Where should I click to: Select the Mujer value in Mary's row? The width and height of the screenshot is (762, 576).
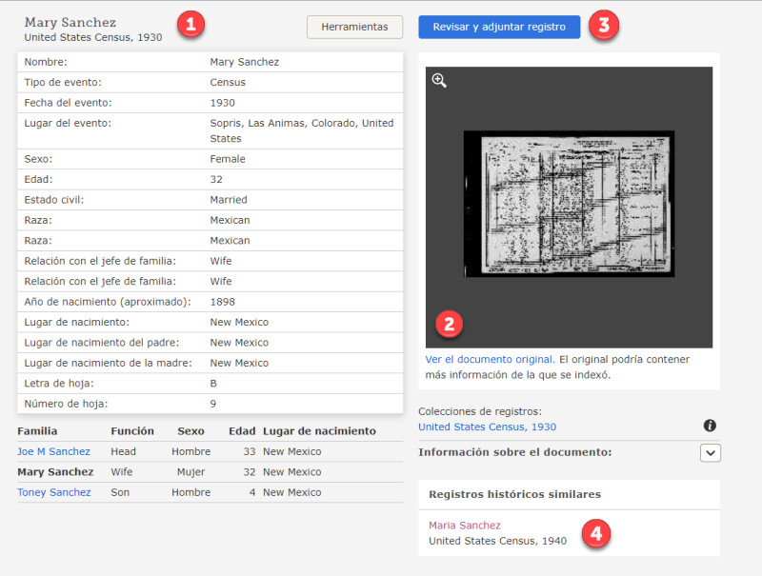(191, 471)
